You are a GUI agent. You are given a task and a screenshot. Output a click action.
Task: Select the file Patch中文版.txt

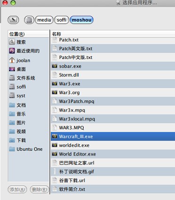point(113,57)
